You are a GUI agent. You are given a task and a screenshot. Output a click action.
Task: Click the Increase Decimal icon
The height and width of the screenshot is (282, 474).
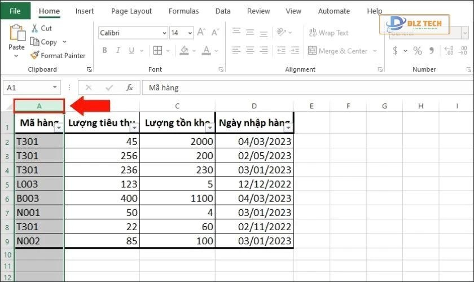pyautogui.click(x=449, y=50)
